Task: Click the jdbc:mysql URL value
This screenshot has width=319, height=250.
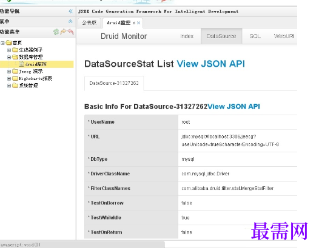Action: 230,140
